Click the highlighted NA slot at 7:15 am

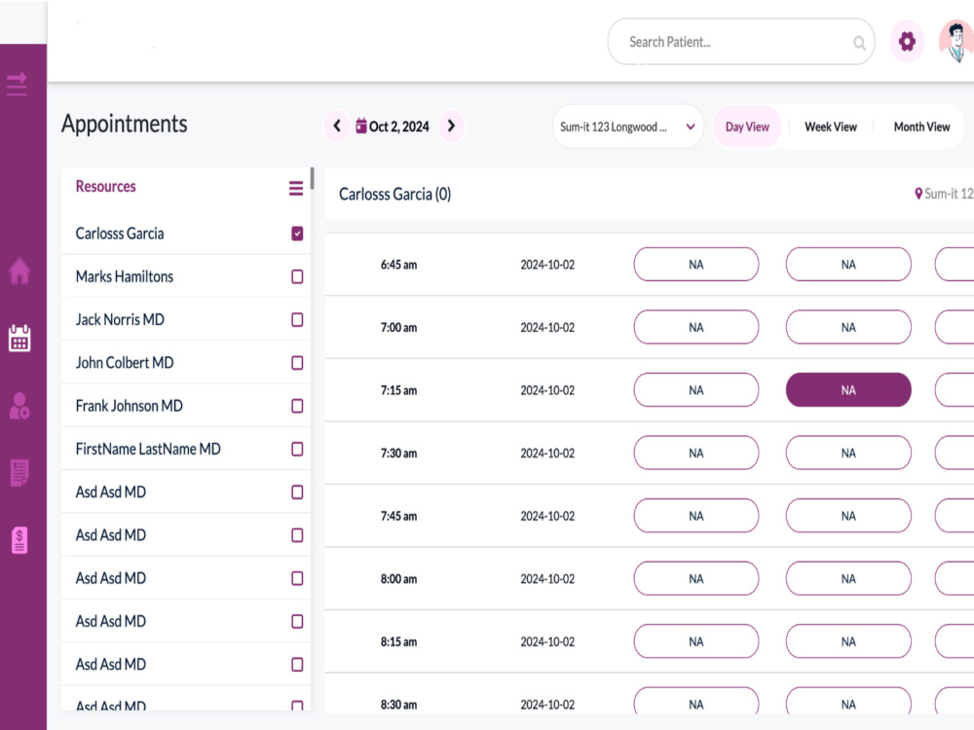[848, 390]
